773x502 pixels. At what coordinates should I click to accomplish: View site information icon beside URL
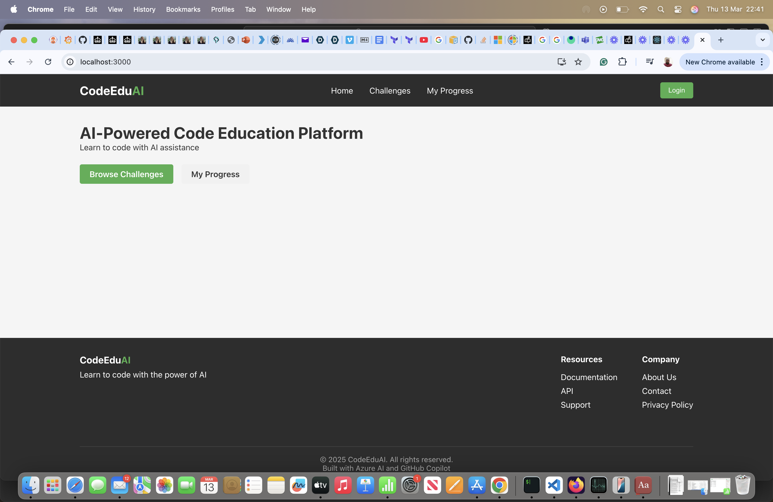coord(70,62)
